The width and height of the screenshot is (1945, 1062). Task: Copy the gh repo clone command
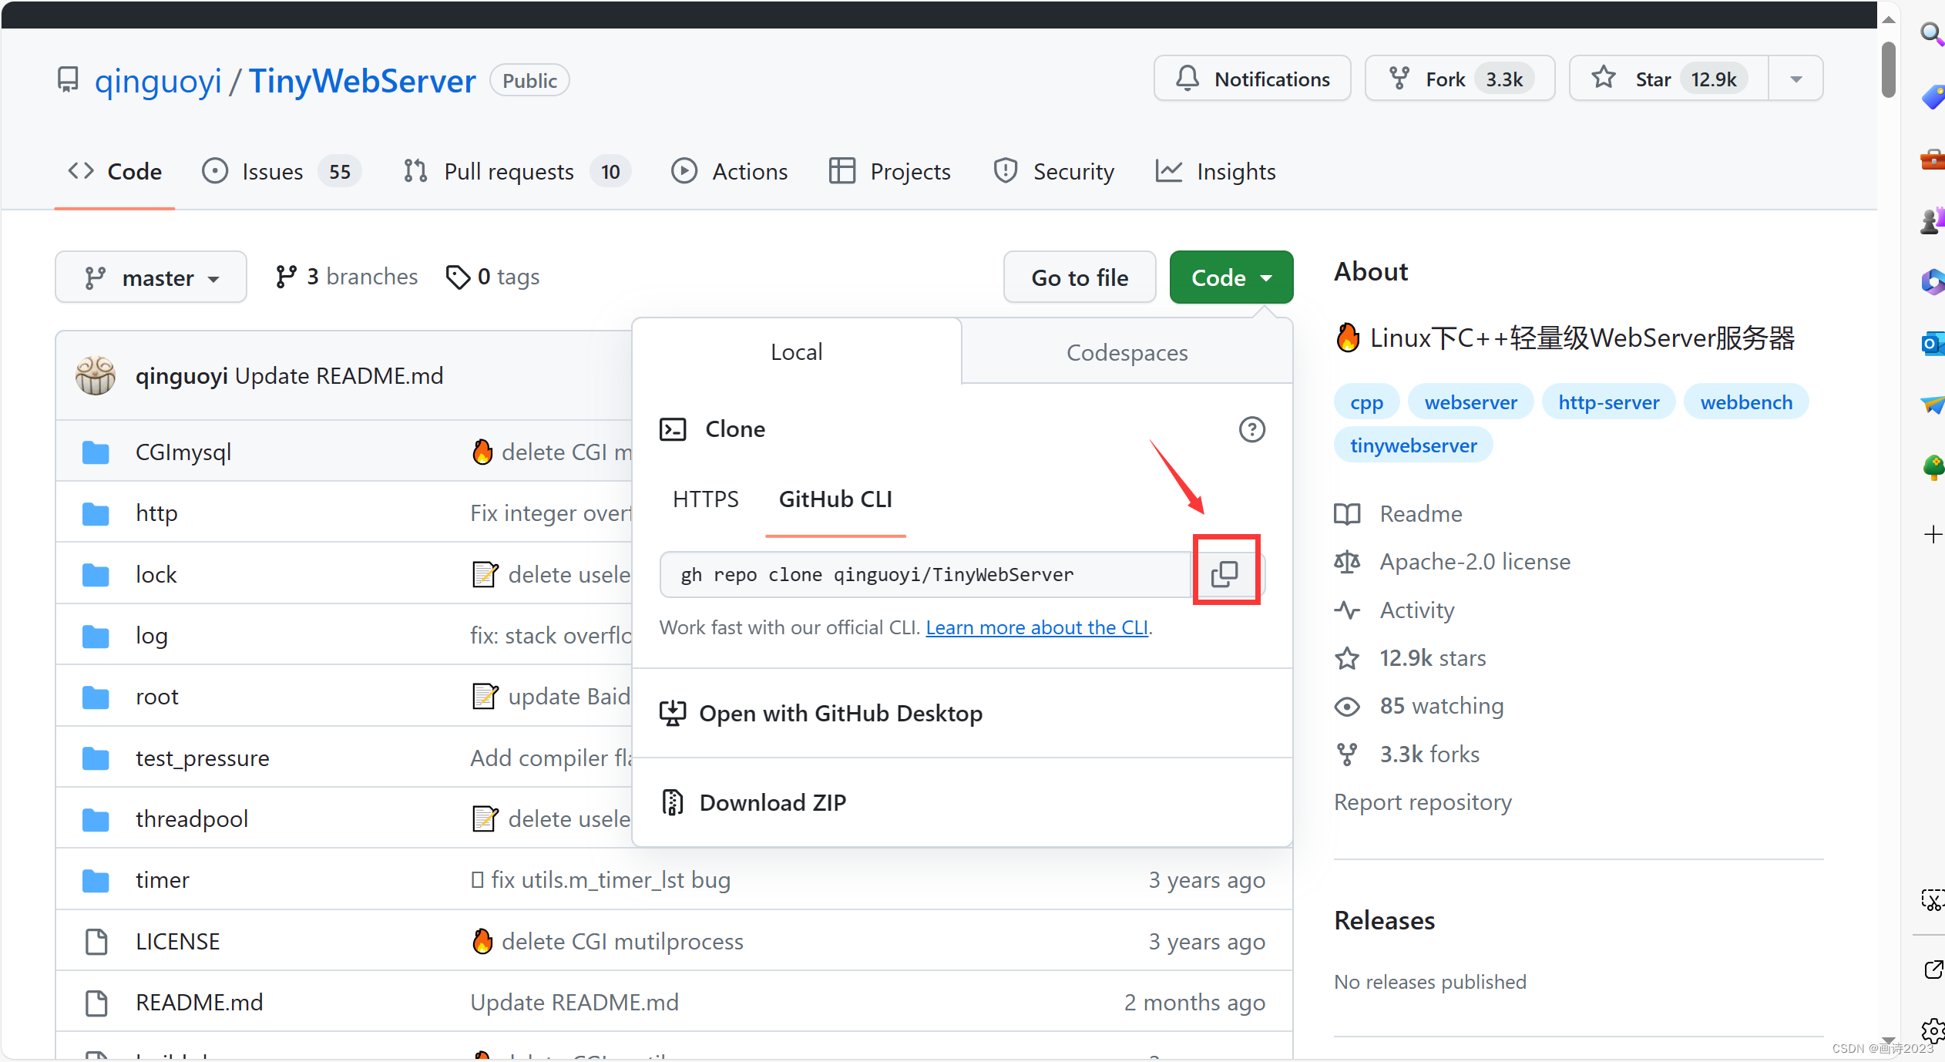[1224, 573]
